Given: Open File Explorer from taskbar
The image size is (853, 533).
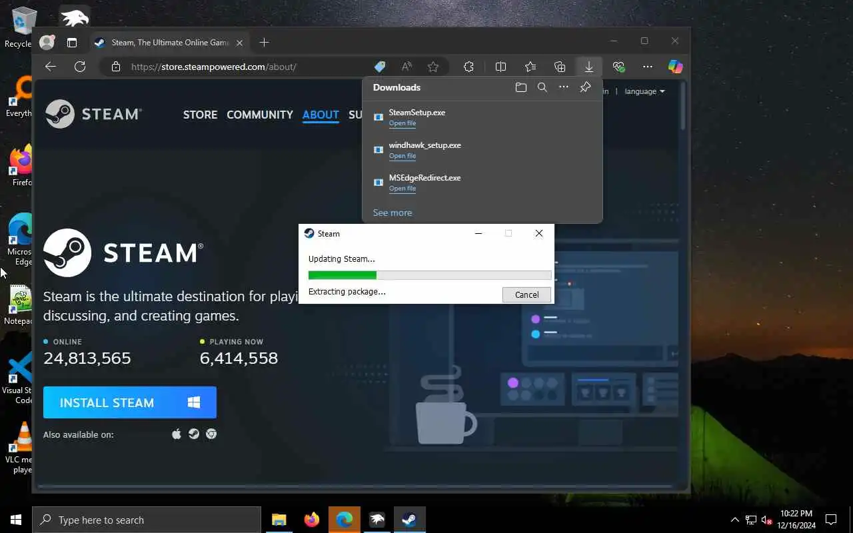Looking at the screenshot, I should 279,520.
